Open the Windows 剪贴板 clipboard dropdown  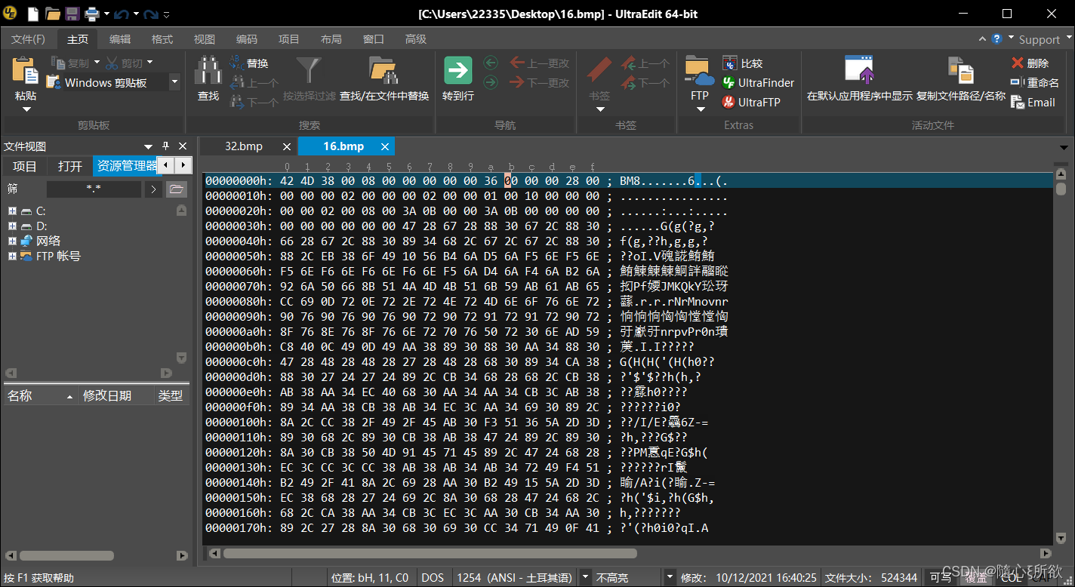(x=174, y=82)
